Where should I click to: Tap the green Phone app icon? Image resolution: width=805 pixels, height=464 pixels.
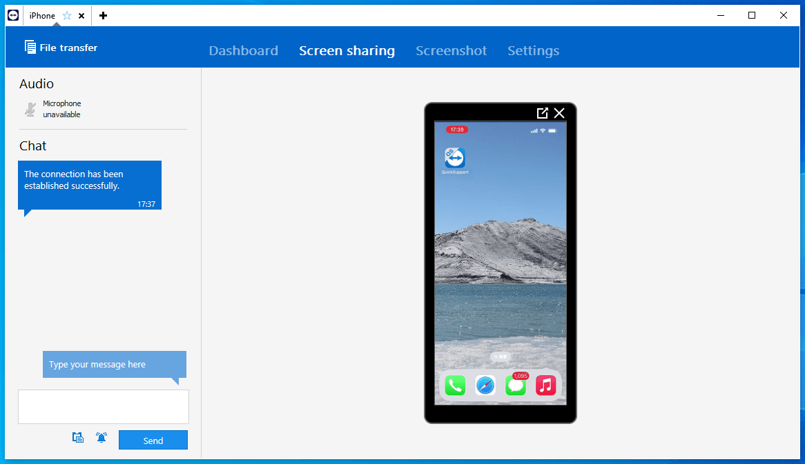(456, 385)
